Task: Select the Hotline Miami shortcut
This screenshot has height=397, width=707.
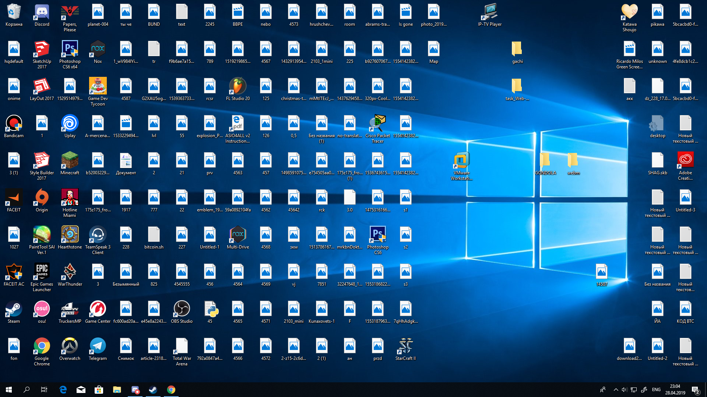Action: coord(70,204)
